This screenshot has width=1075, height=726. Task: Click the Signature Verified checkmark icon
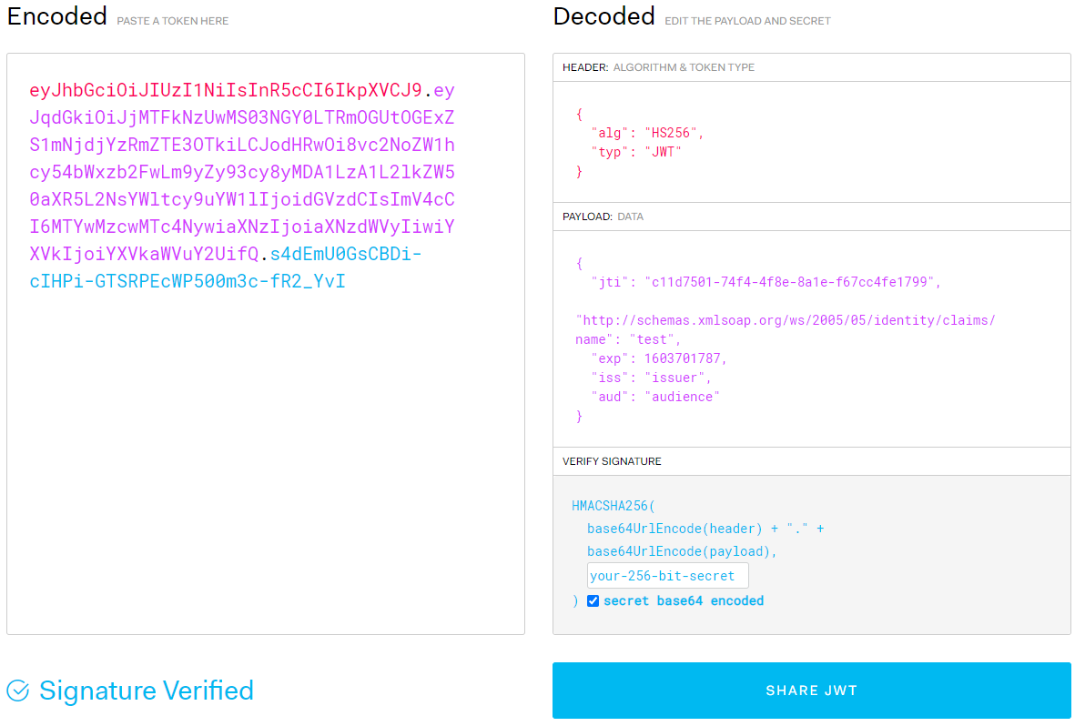[18, 691]
